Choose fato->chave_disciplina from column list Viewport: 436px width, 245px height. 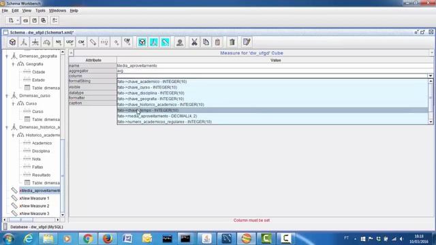click(x=272, y=93)
